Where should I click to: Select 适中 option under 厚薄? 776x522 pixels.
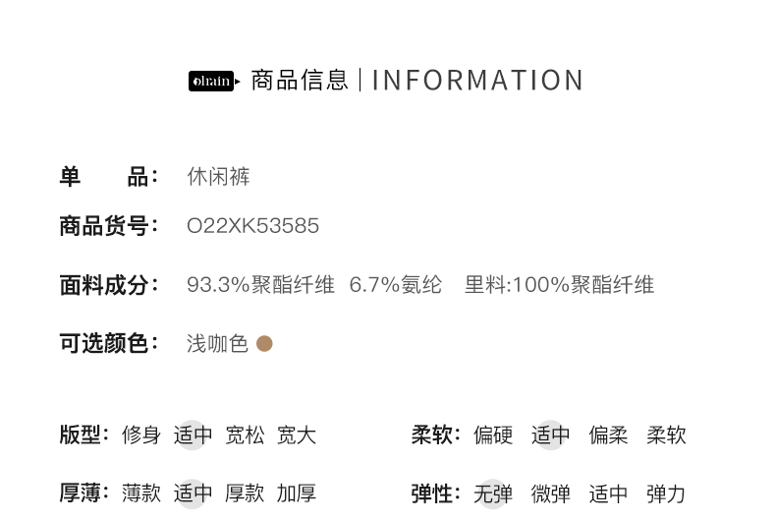(x=193, y=493)
